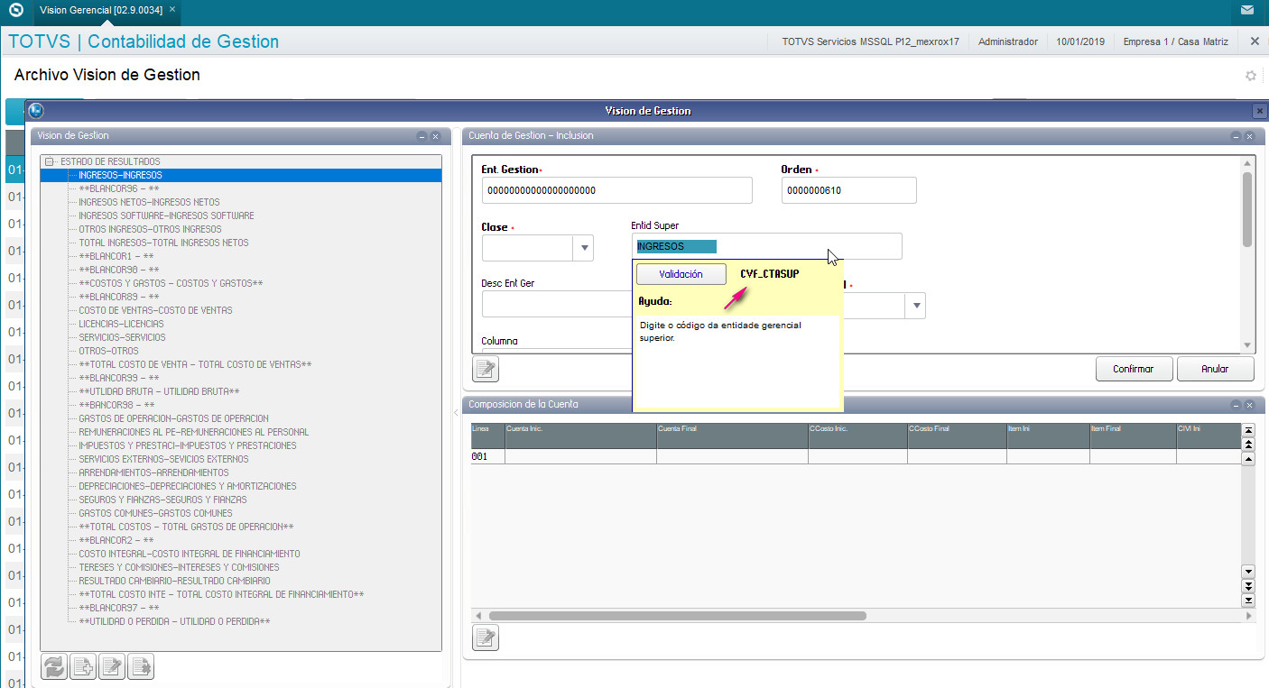Select INGRESOS NETOS-INGRESOS NETOS tree item
Viewport: 1269px width, 688px height.
pos(149,202)
